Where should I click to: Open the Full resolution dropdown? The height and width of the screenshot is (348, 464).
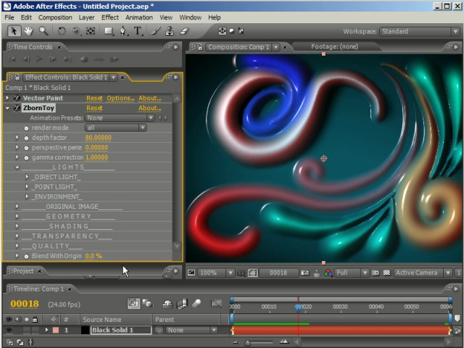(352, 273)
